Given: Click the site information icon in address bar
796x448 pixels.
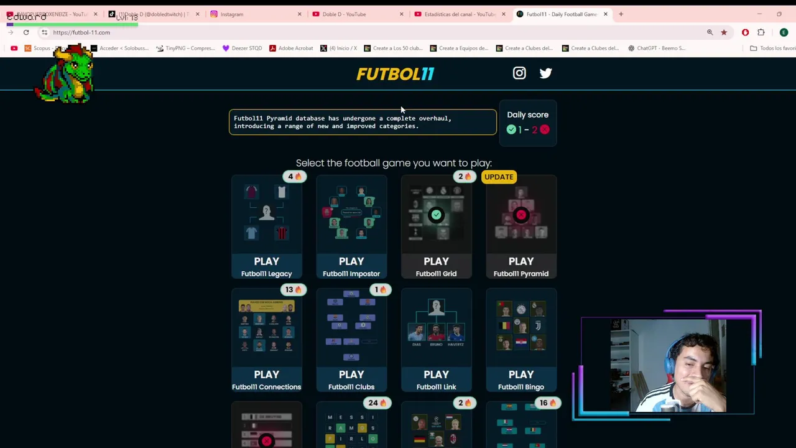Looking at the screenshot, I should pyautogui.click(x=44, y=32).
